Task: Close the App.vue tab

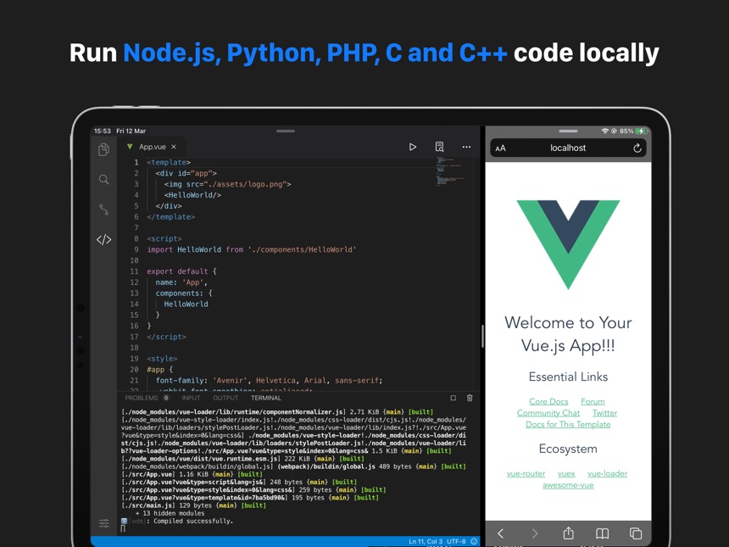Action: [174, 147]
